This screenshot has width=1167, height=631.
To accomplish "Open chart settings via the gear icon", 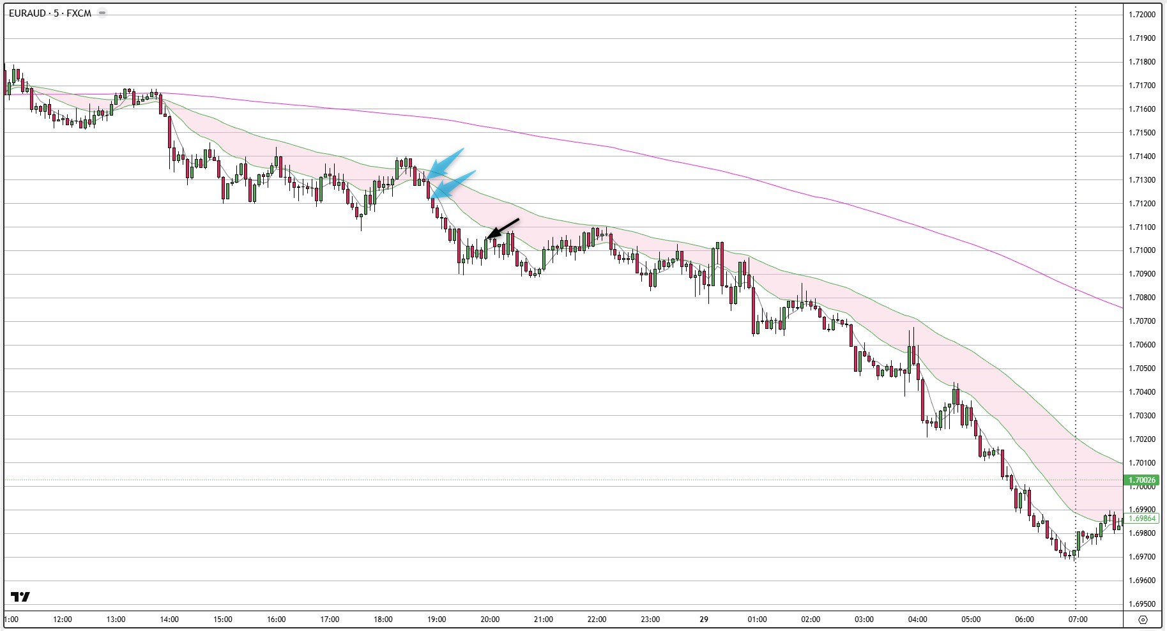I will tap(1143, 618).
